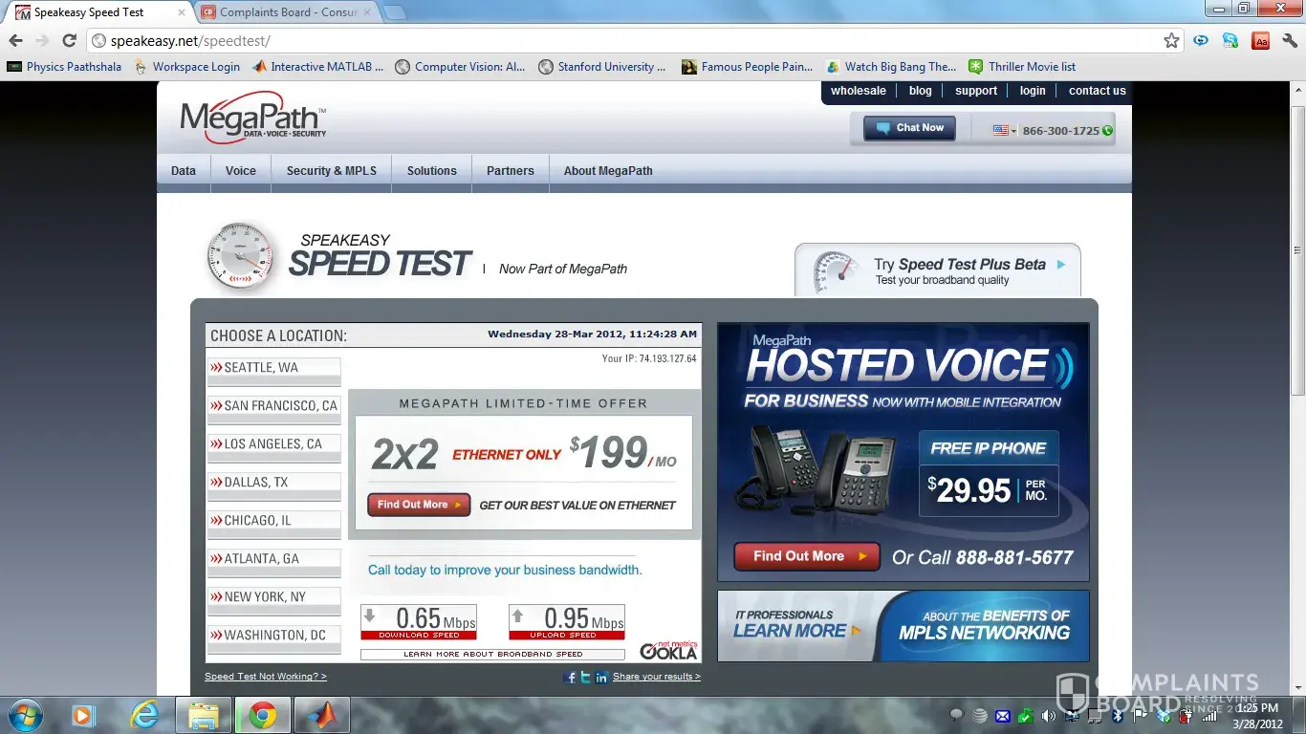
Task: Click the blue mail envelope tray icon
Action: 1003,716
